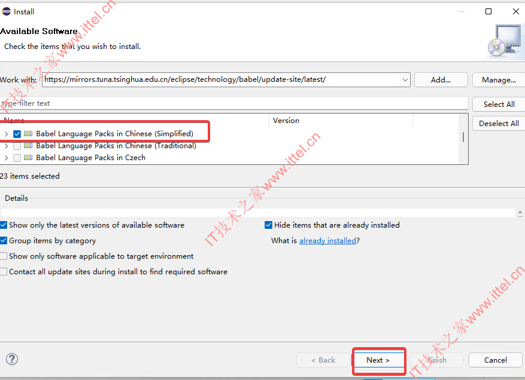This screenshot has height=380, width=525.
Task: Click the help question mark icon
Action: coord(12,359)
